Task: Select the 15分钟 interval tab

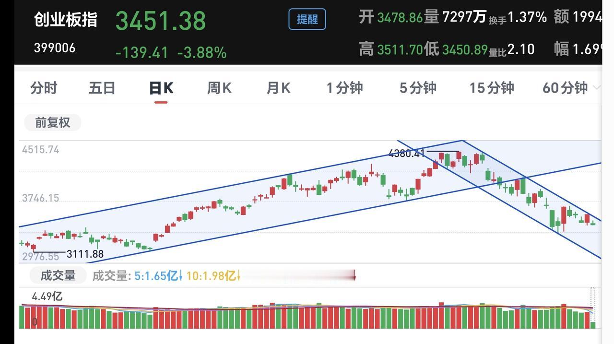Action: coord(492,88)
